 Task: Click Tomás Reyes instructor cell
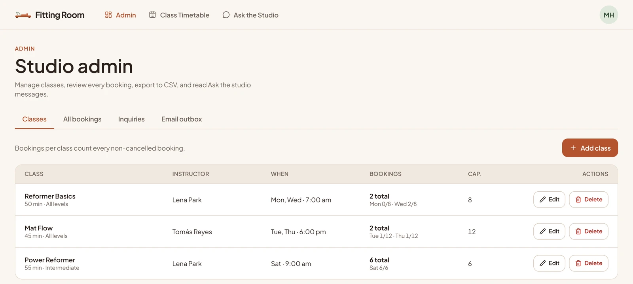click(192, 232)
